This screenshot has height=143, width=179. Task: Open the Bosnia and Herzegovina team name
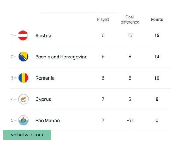click(61, 57)
